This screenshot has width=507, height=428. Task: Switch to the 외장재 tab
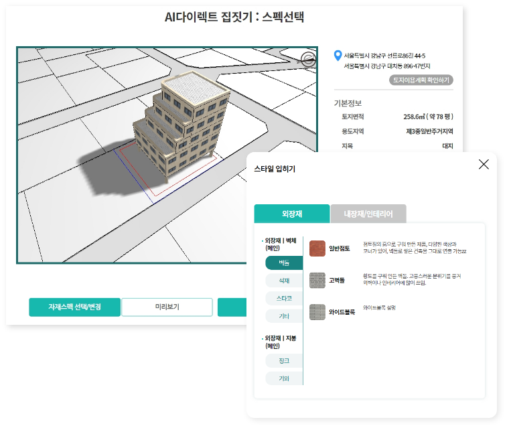pyautogui.click(x=292, y=214)
